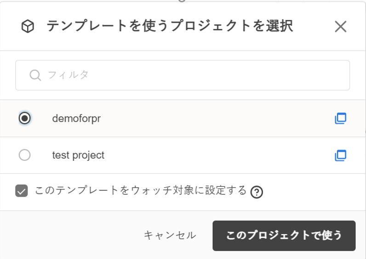The height and width of the screenshot is (259, 366).
Task: Click the test project name label
Action: 78,155
